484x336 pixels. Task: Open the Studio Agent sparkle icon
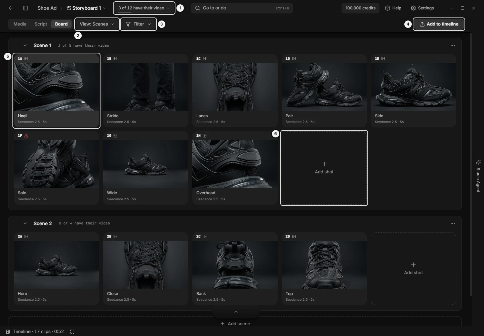coord(478,162)
